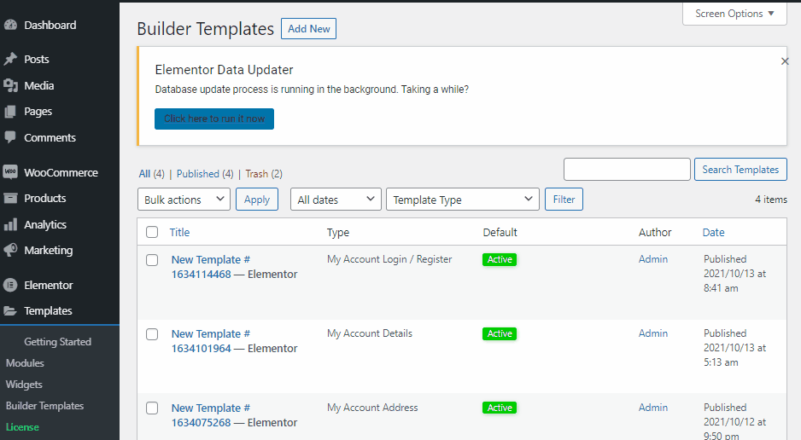Open Posts in the sidebar menu
The height and width of the screenshot is (440, 801).
[36, 59]
